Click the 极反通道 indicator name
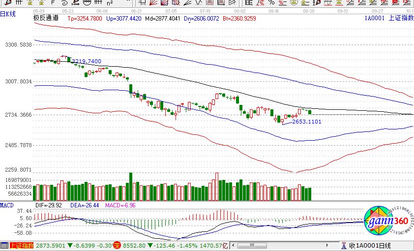414x251 pixels. click(x=46, y=18)
